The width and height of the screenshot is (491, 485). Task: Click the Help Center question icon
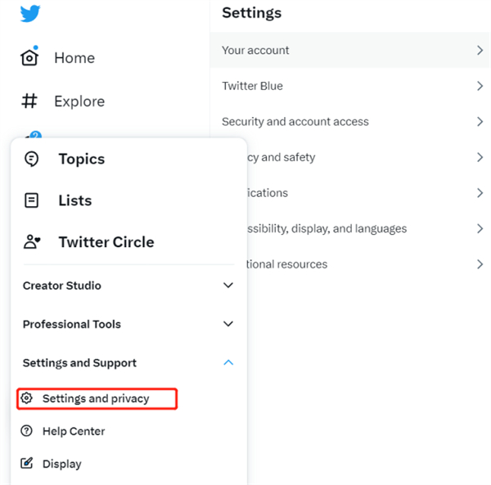[27, 431]
